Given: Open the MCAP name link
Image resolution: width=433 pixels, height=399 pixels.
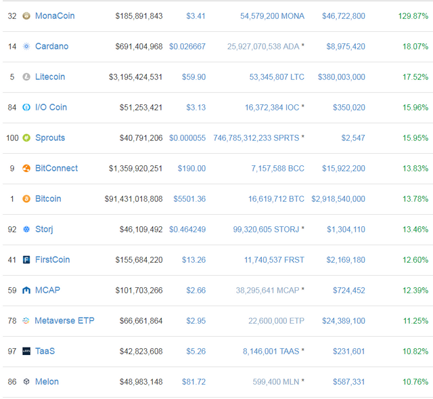Looking at the screenshot, I should [47, 291].
